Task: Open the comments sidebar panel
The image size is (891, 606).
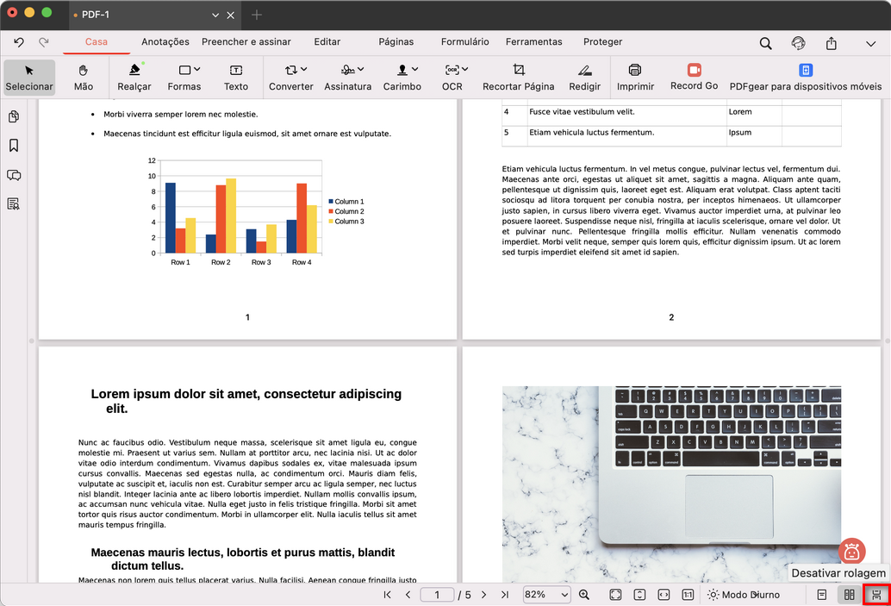Action: [14, 175]
